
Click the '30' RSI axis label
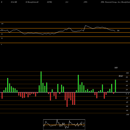coord(2,38)
